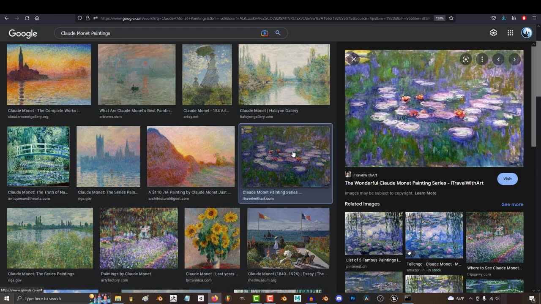Click the 'A $110.7M Painting by Claude Monet Just ...' caption

point(189,192)
